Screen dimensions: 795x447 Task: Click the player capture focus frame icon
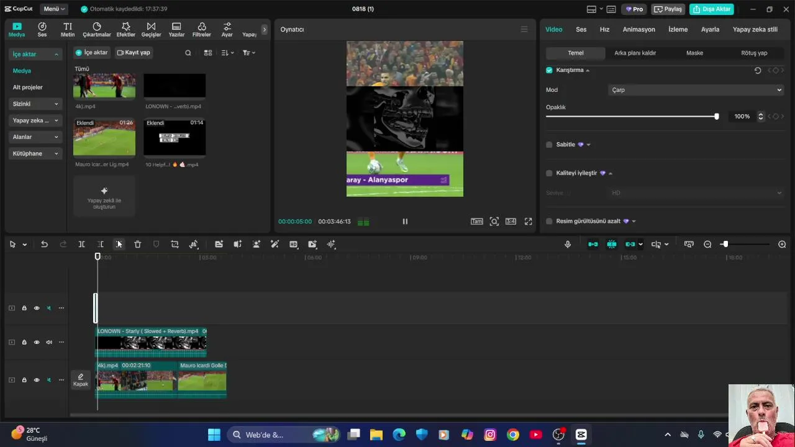click(494, 222)
